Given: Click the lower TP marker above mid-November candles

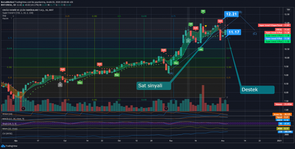Looking at the screenshot, I should (x=191, y=24).
